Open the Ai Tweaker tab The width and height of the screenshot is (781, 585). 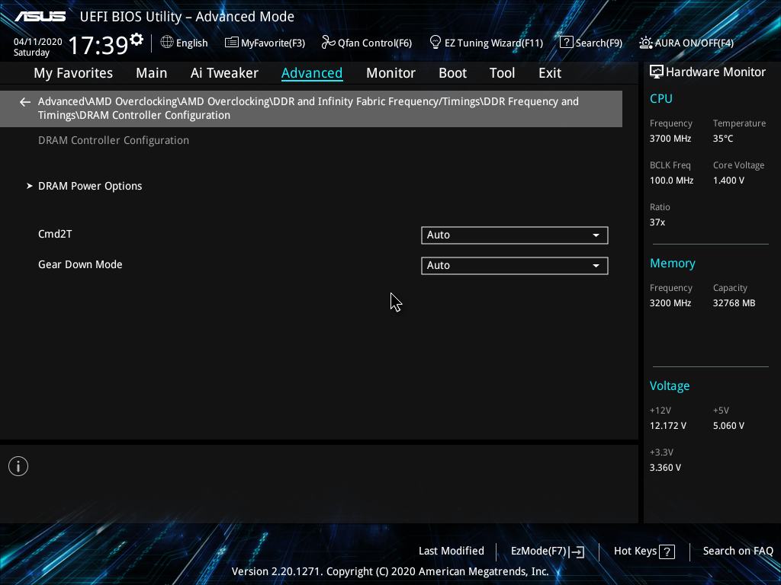point(224,73)
